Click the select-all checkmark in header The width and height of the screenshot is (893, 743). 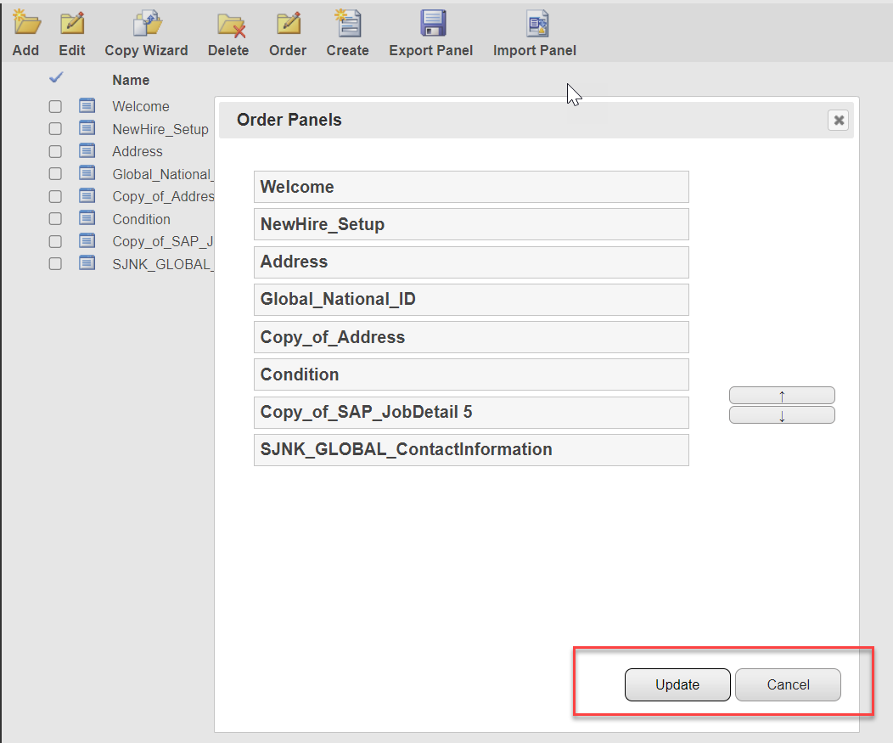point(56,77)
